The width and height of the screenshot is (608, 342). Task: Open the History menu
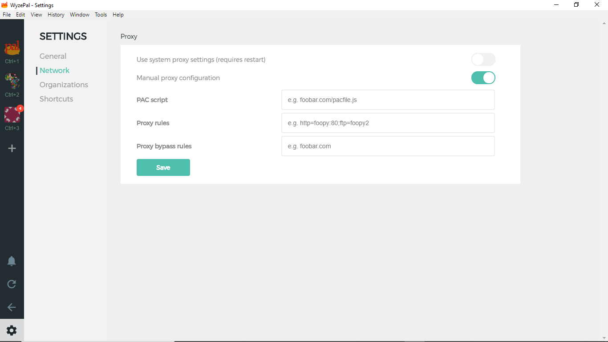56,15
